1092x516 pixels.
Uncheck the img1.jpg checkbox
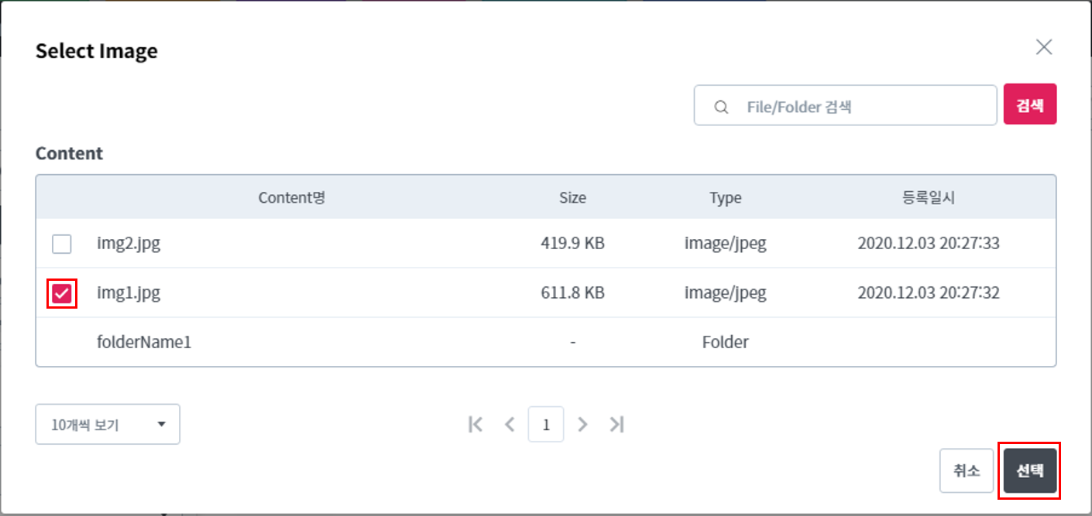point(62,294)
